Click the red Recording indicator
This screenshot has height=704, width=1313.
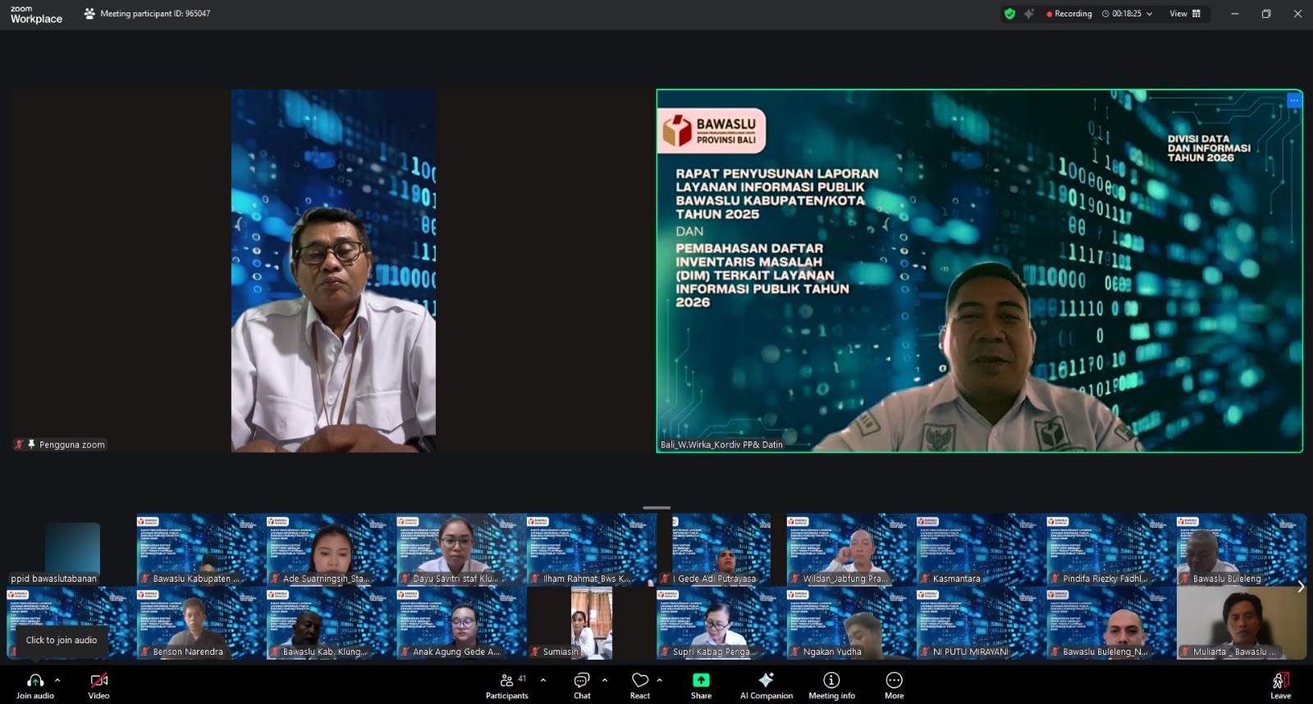point(1069,13)
